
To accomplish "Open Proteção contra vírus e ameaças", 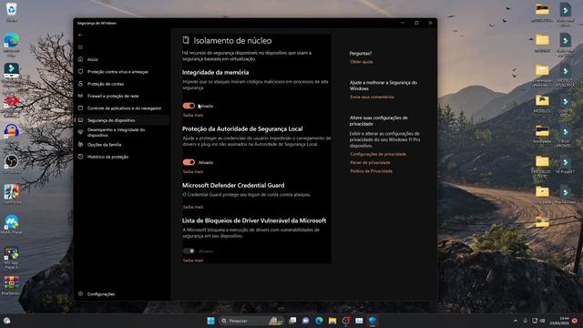I will tap(118, 72).
